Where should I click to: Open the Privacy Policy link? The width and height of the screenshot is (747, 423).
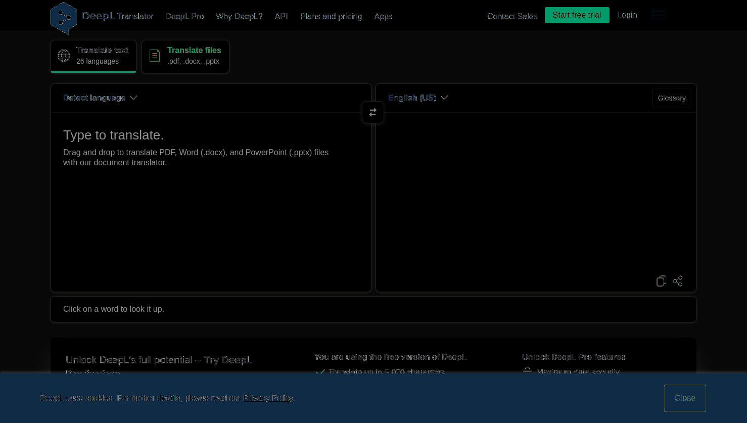(x=268, y=398)
